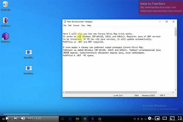Switch video to miniplayer mode

[x=157, y=118]
